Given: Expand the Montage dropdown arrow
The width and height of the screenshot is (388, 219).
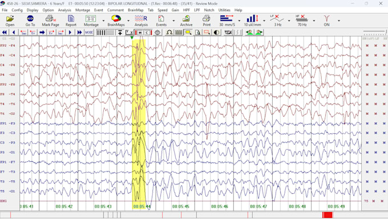Looking at the screenshot, I should [x=103, y=21].
